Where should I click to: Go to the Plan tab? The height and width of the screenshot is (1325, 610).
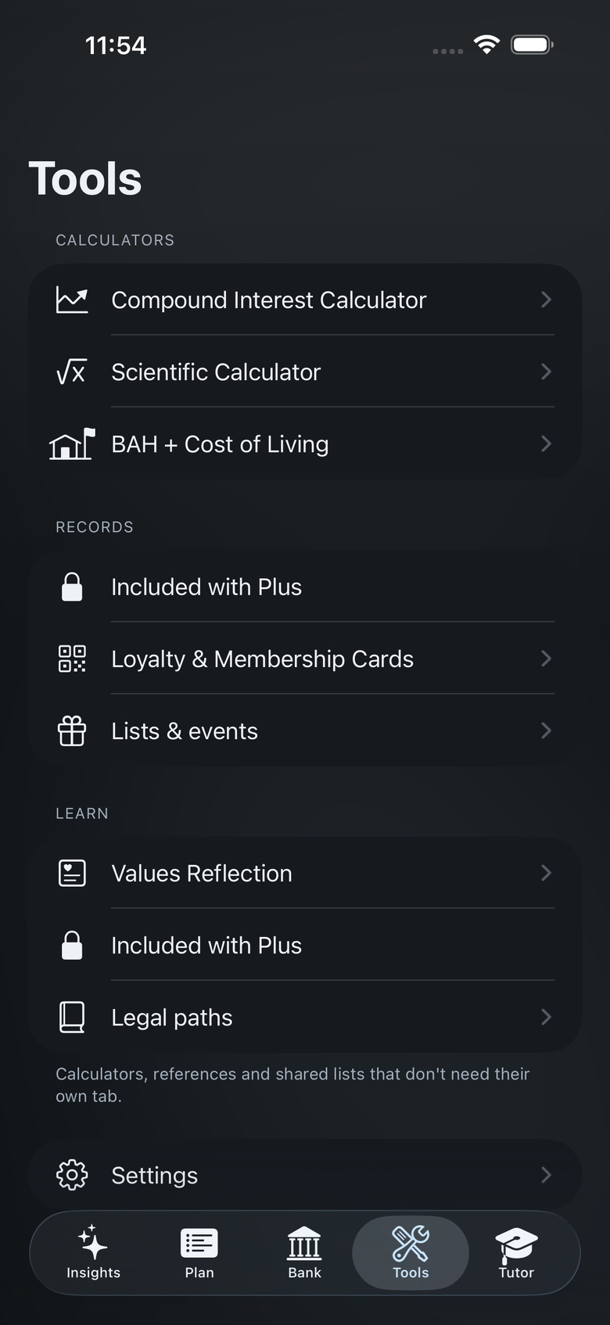coord(199,1252)
